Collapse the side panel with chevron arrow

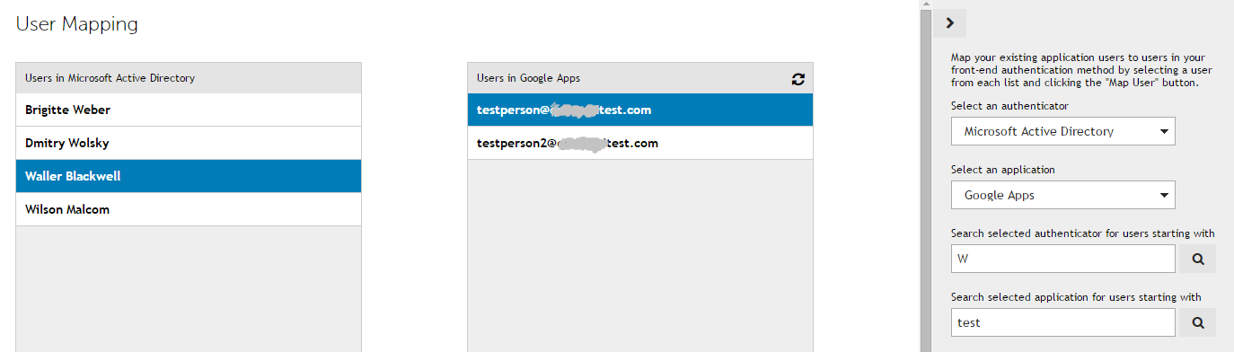[x=949, y=23]
